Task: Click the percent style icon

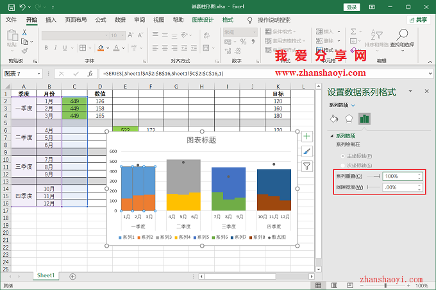Action: click(243, 42)
